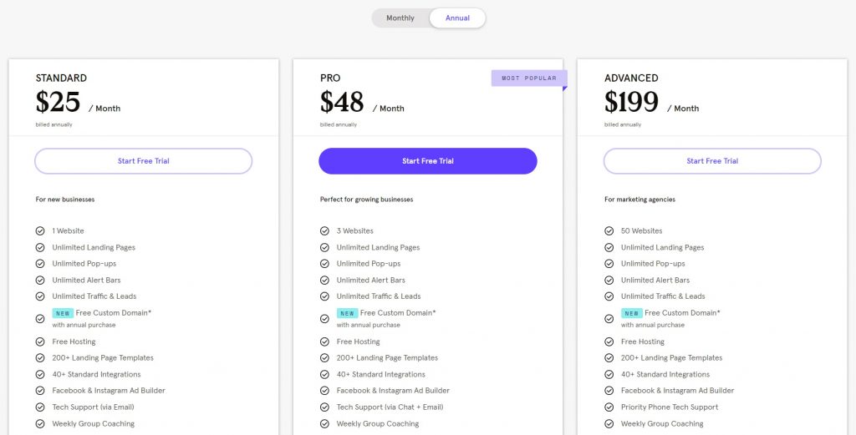Click checkmark next to Priority Phone Tech Support
This screenshot has height=435, width=856.
coord(609,407)
